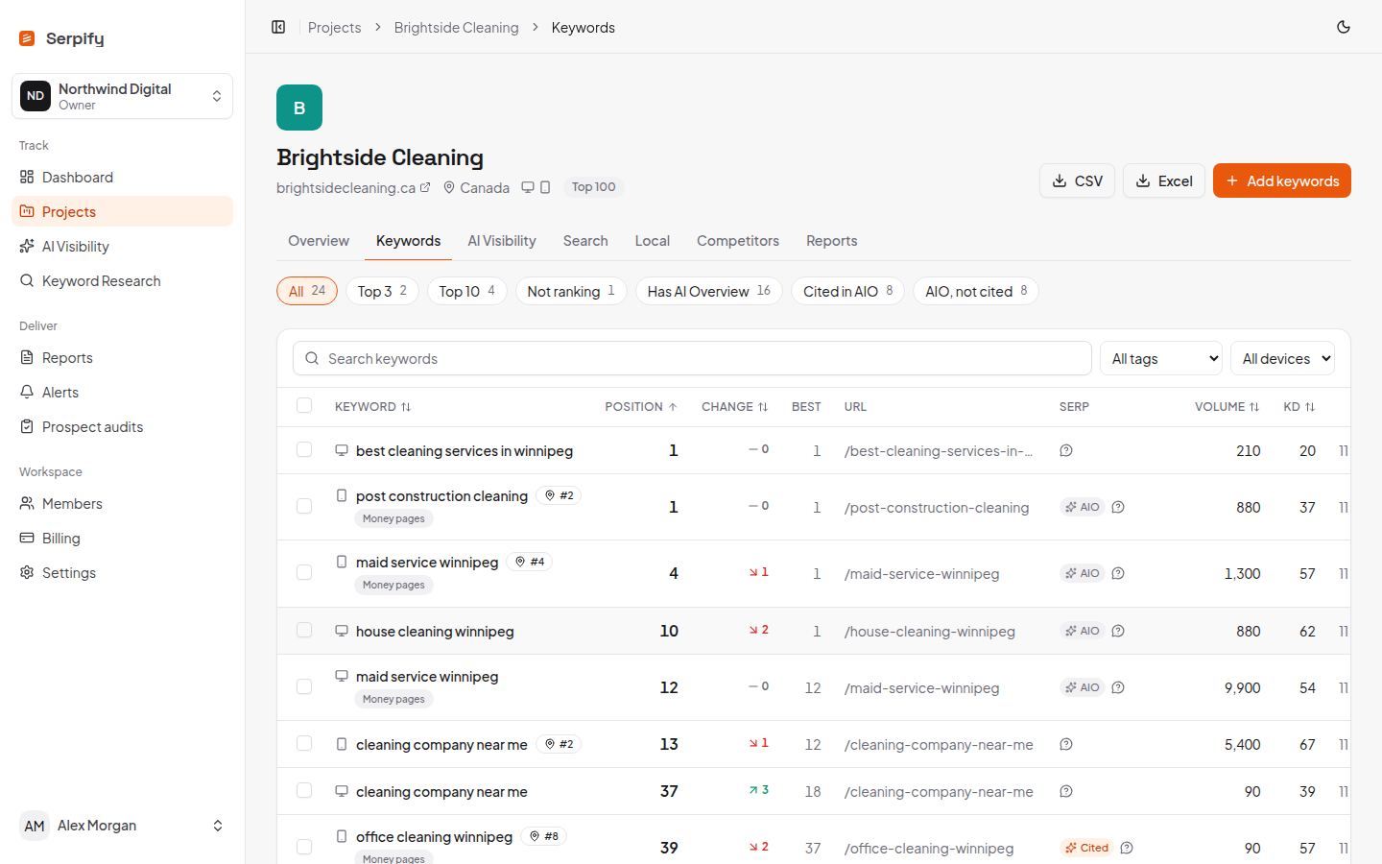Open Prospect audits
The image size is (1382, 864).
point(123,426)
